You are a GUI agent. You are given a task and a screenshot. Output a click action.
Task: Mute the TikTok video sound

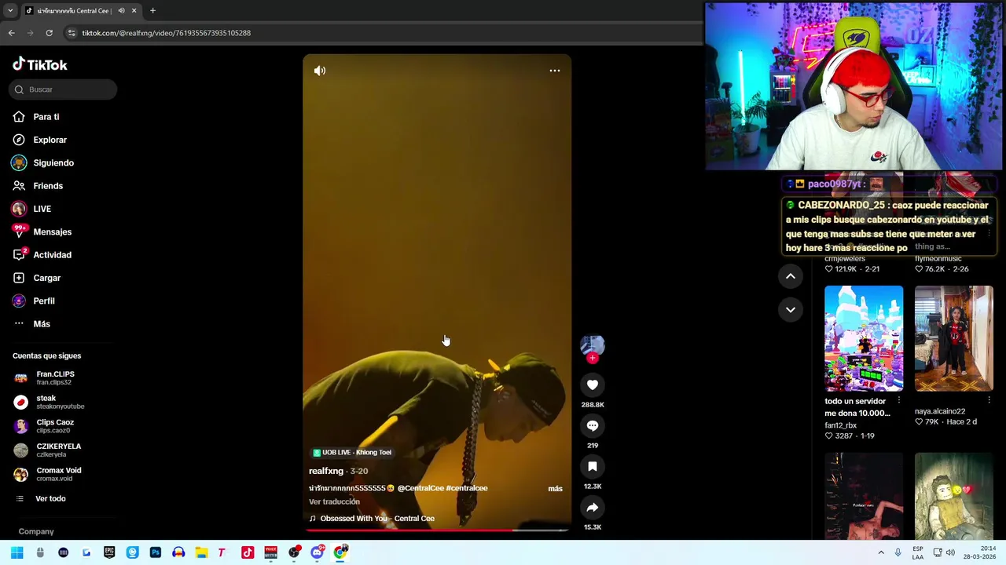tap(320, 71)
